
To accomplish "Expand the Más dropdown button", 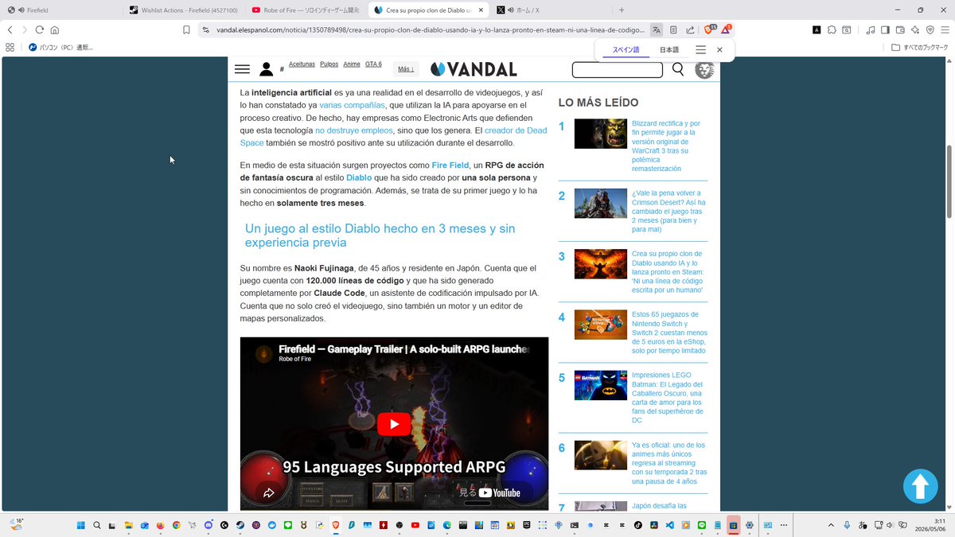I will (406, 69).
